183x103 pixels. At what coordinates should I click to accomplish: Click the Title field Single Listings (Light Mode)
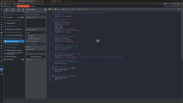(x=36, y=14)
